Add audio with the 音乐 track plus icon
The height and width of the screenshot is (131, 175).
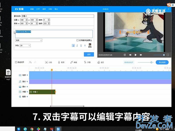coord(27,82)
